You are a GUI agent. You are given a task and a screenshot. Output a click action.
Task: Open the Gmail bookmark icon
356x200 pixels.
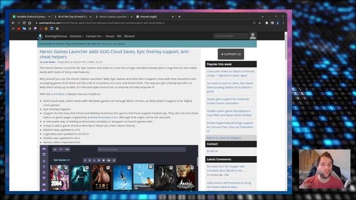pos(13,28)
